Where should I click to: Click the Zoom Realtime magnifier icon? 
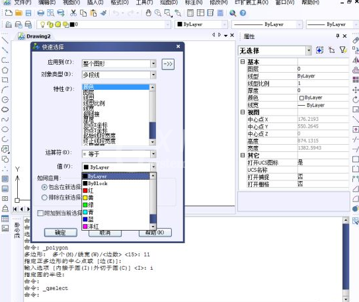[158, 13]
